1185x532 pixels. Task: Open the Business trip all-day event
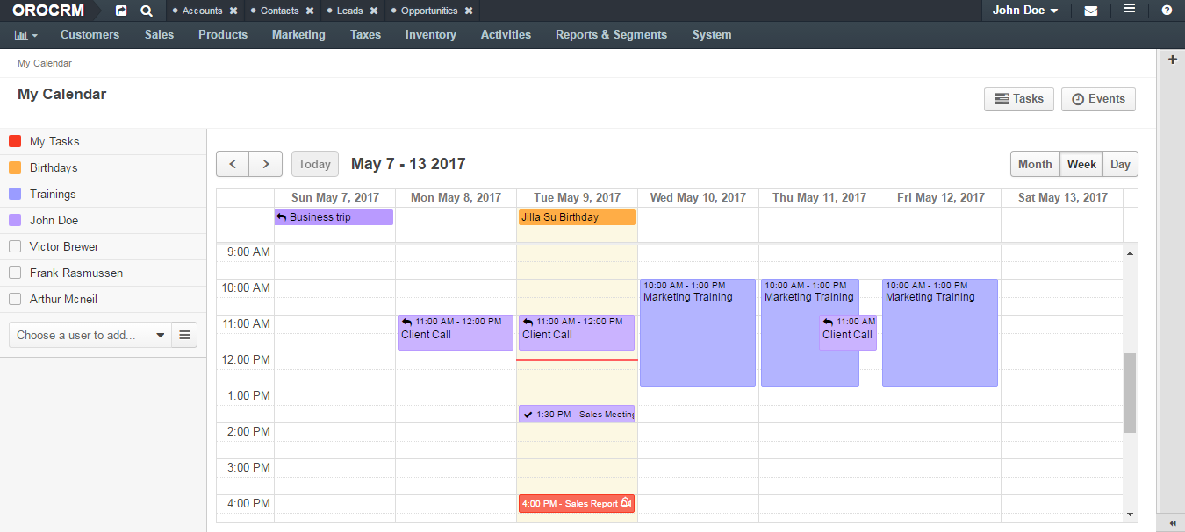(x=334, y=217)
